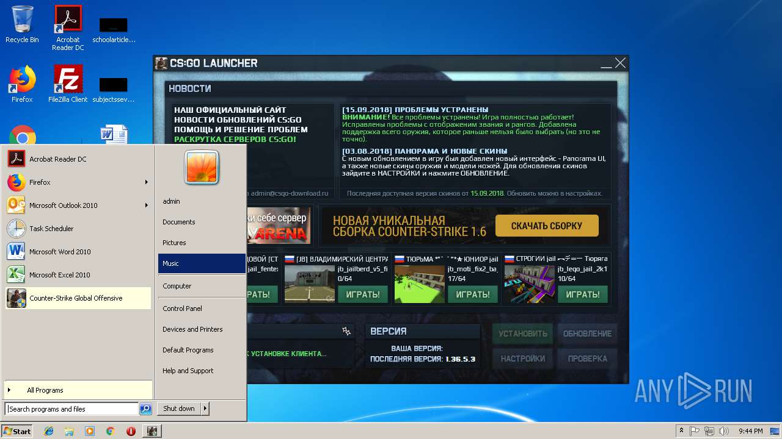The width and height of the screenshot is (782, 439).
Task: Expand the Firefox jump list arrow
Action: click(146, 182)
